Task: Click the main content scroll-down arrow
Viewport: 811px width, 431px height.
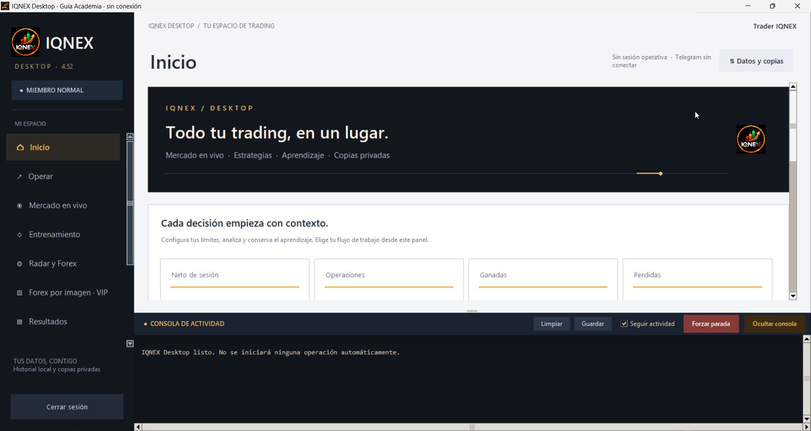Action: pos(793,296)
